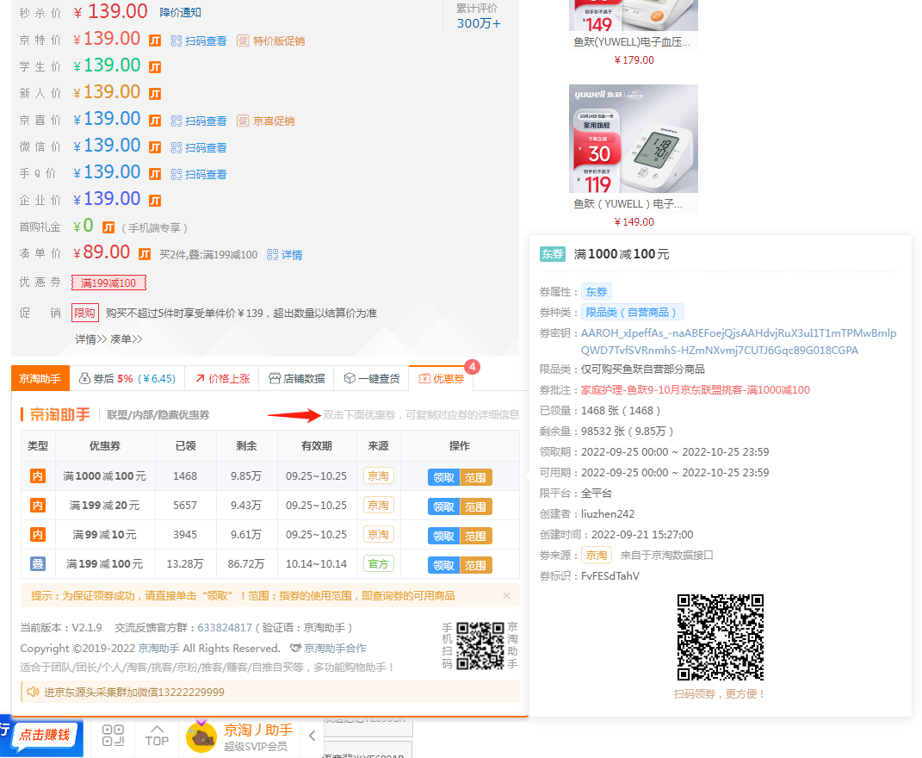Click 领取 for 满1000减100元 coupon
922x758 pixels.
(x=444, y=477)
